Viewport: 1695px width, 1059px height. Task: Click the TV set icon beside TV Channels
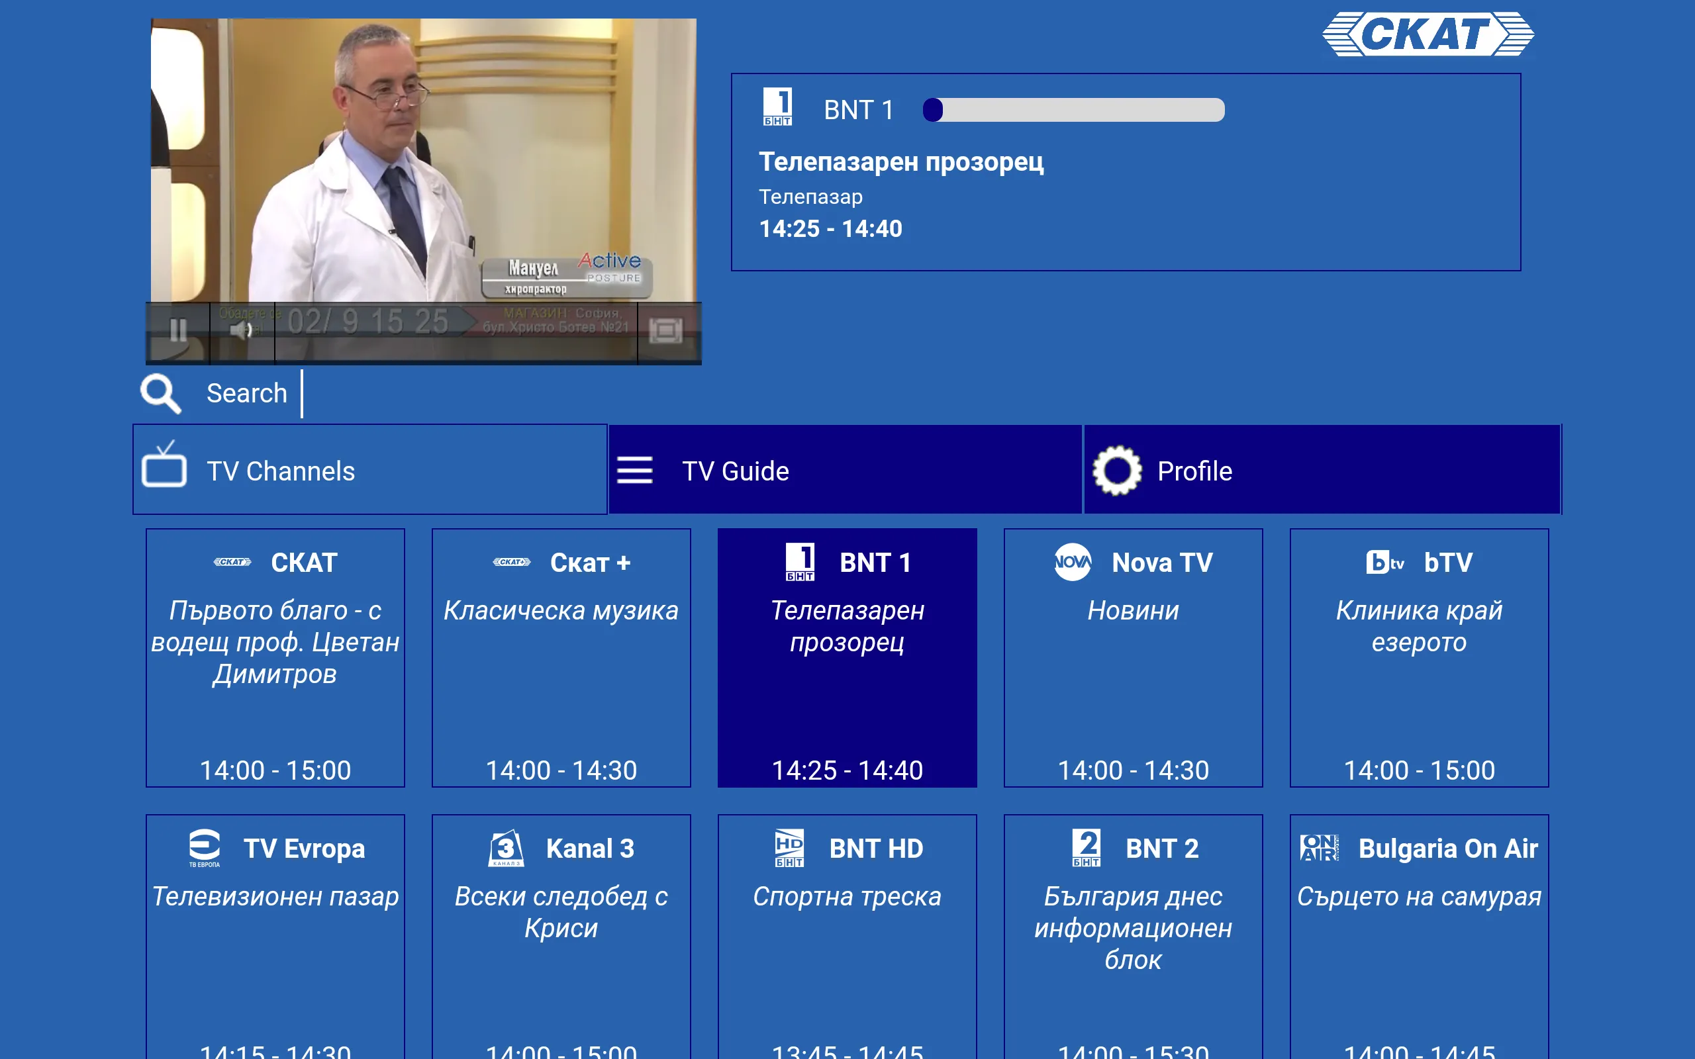pos(164,464)
